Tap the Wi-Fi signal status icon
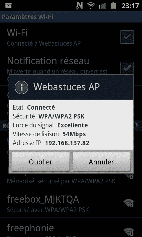This screenshot has width=142, height=237. (x=91, y=6)
